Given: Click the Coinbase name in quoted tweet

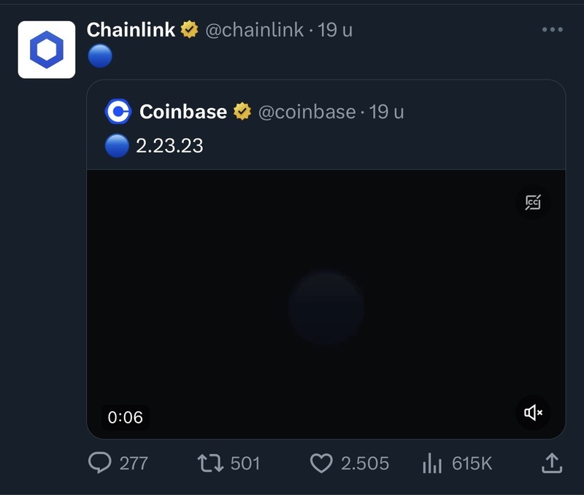Looking at the screenshot, I should 183,112.
